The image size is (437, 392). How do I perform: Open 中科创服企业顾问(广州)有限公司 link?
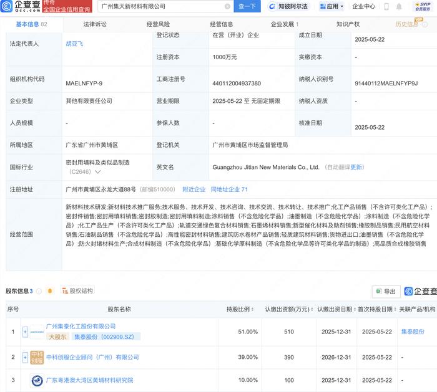pos(92,357)
